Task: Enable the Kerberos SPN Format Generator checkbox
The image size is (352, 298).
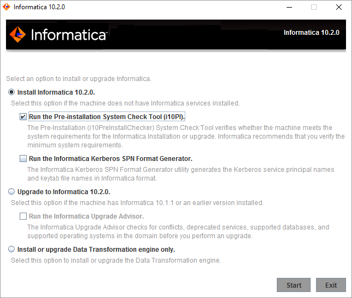Action: click(23, 159)
